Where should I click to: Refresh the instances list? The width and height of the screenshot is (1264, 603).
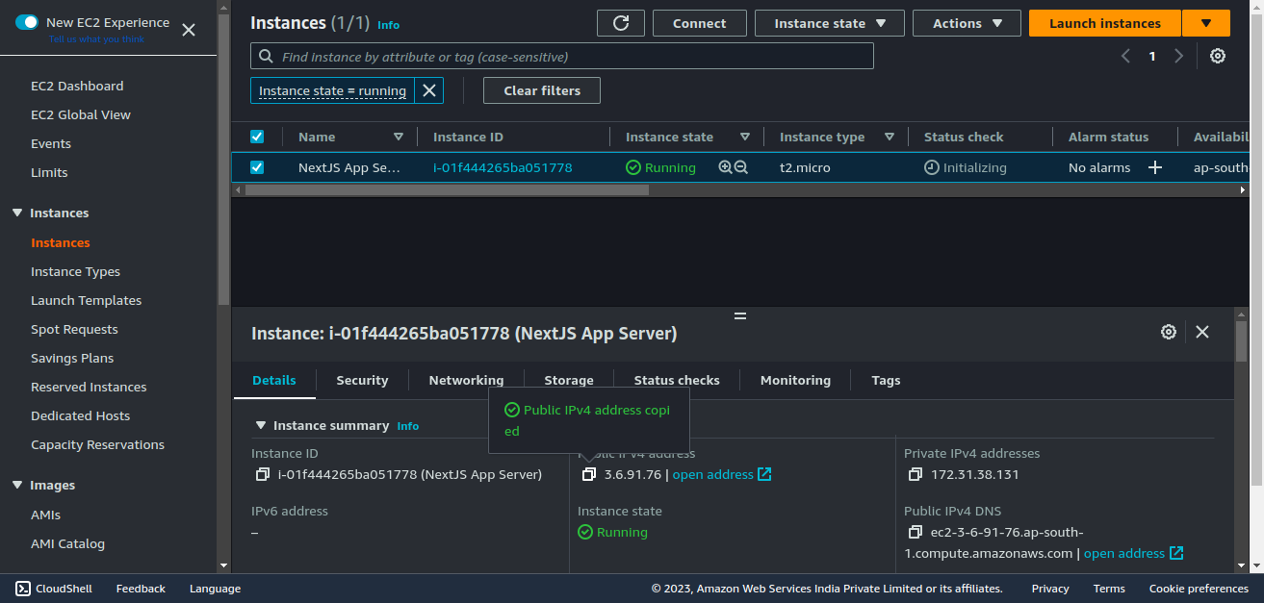(x=621, y=23)
